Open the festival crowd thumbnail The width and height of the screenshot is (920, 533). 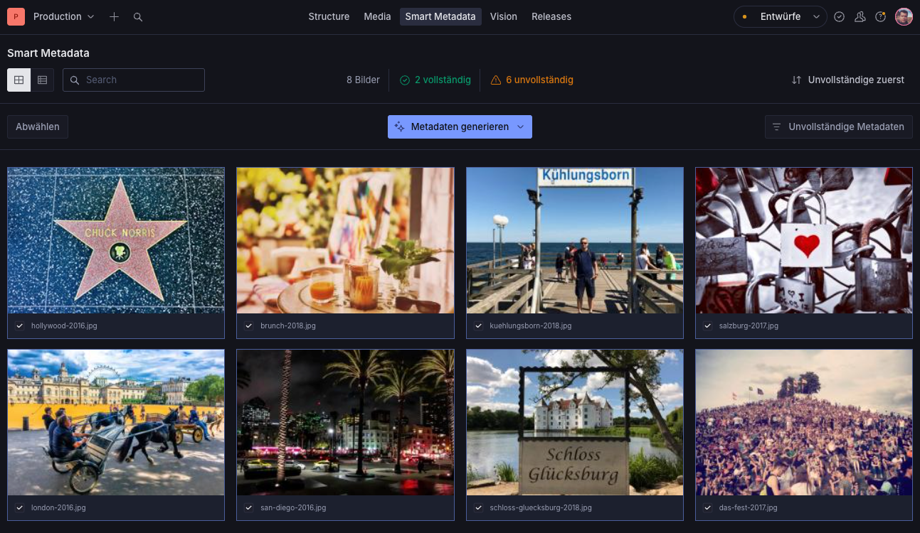[804, 422]
